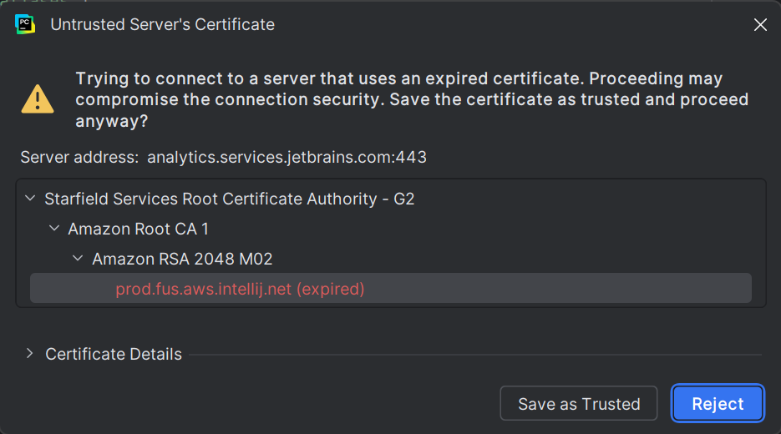Click Save as Trusted button

coord(579,404)
